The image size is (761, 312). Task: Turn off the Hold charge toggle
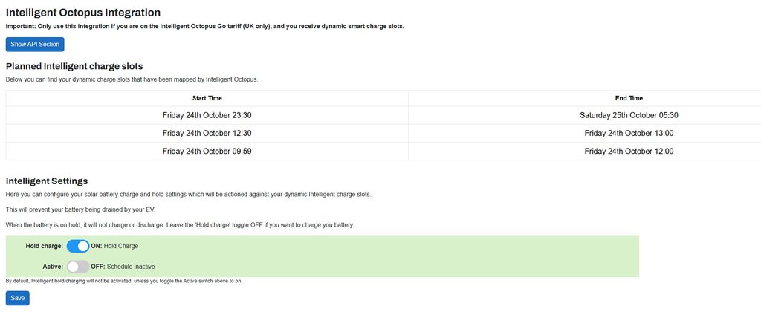pos(77,246)
